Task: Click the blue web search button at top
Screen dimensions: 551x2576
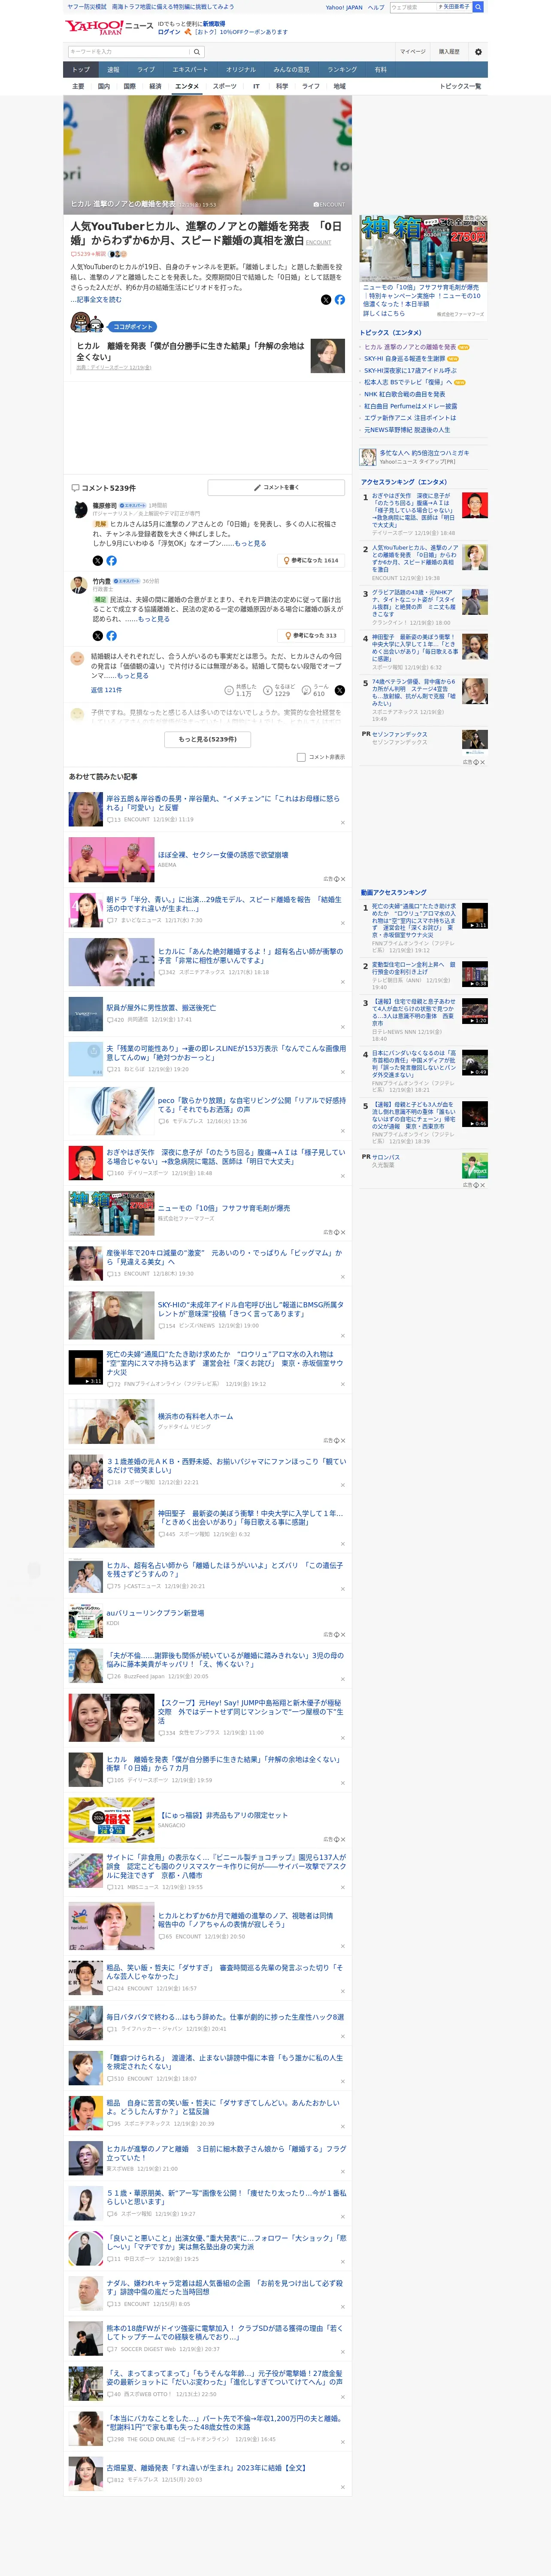Action: 478,7
